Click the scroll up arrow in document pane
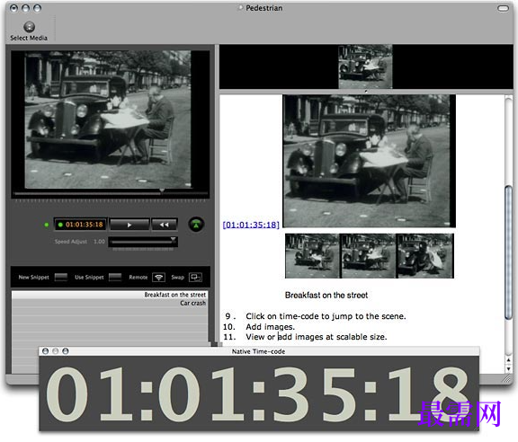The image size is (518, 442). click(508, 360)
